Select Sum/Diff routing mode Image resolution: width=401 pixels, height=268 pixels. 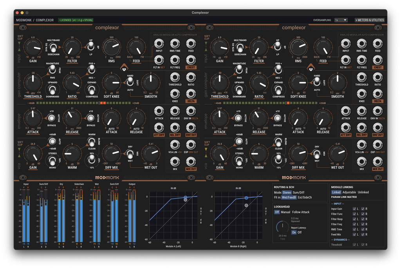click(x=298, y=193)
